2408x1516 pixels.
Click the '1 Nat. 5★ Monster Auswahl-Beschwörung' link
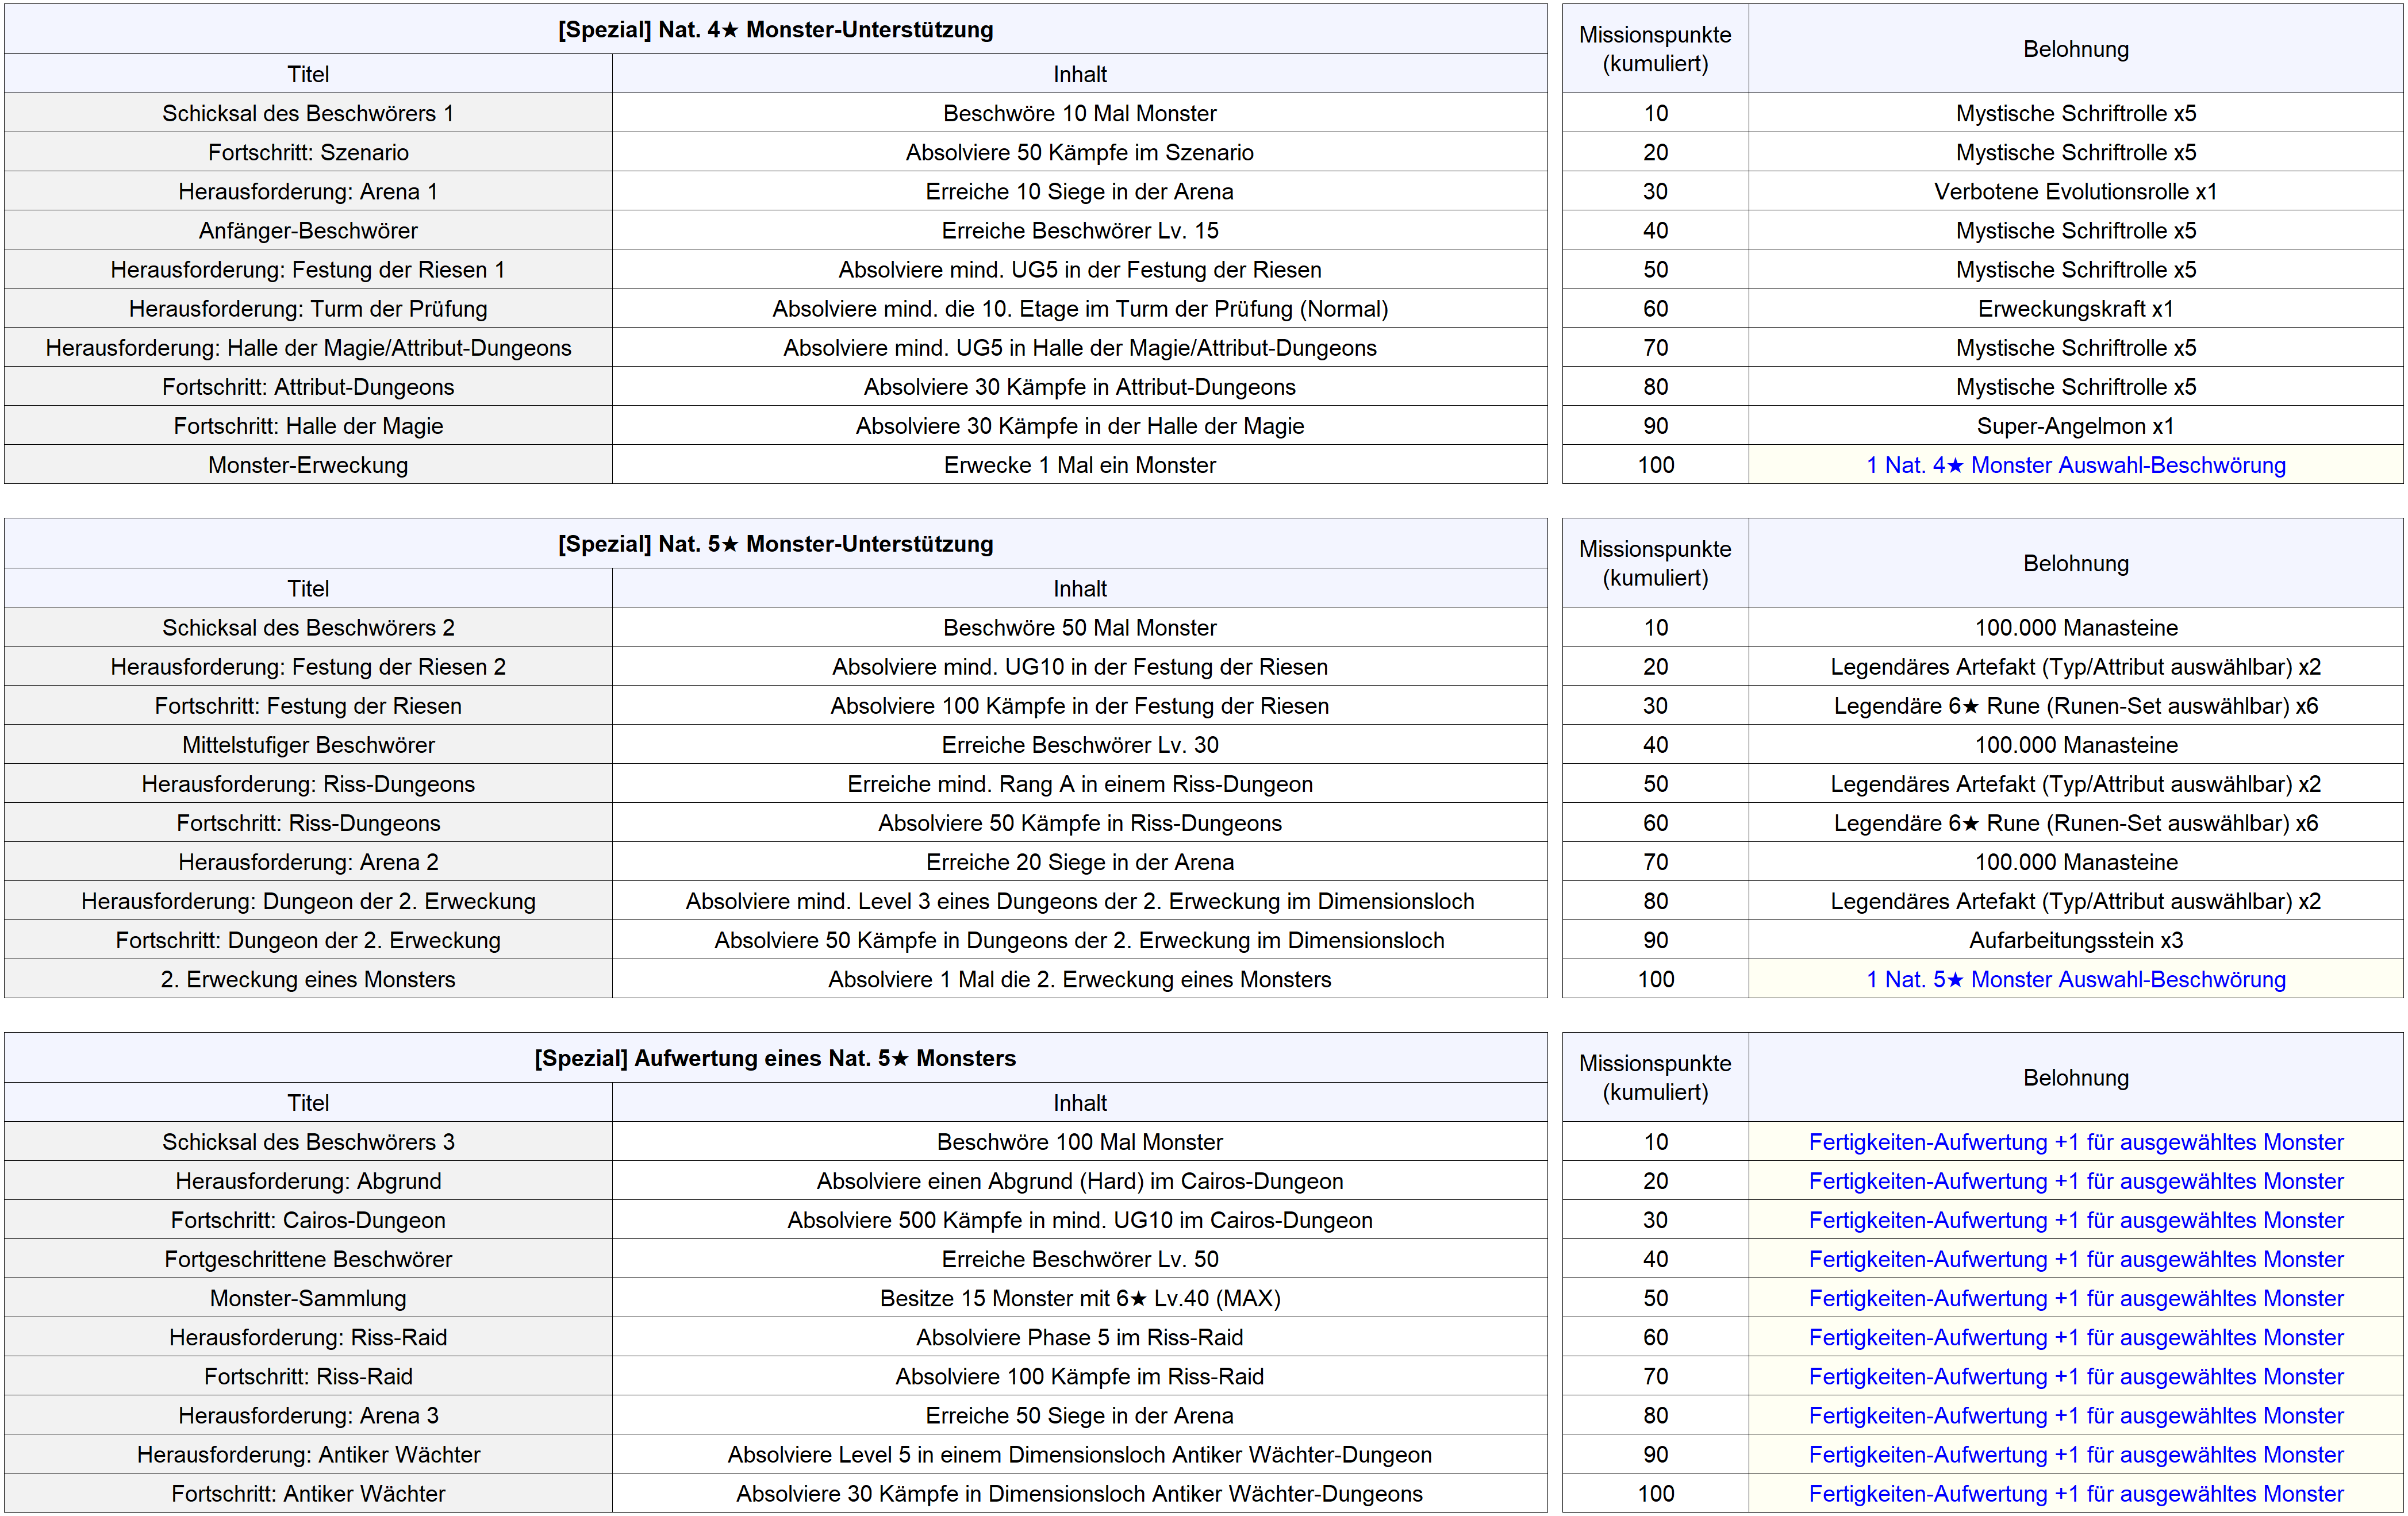tap(2075, 979)
